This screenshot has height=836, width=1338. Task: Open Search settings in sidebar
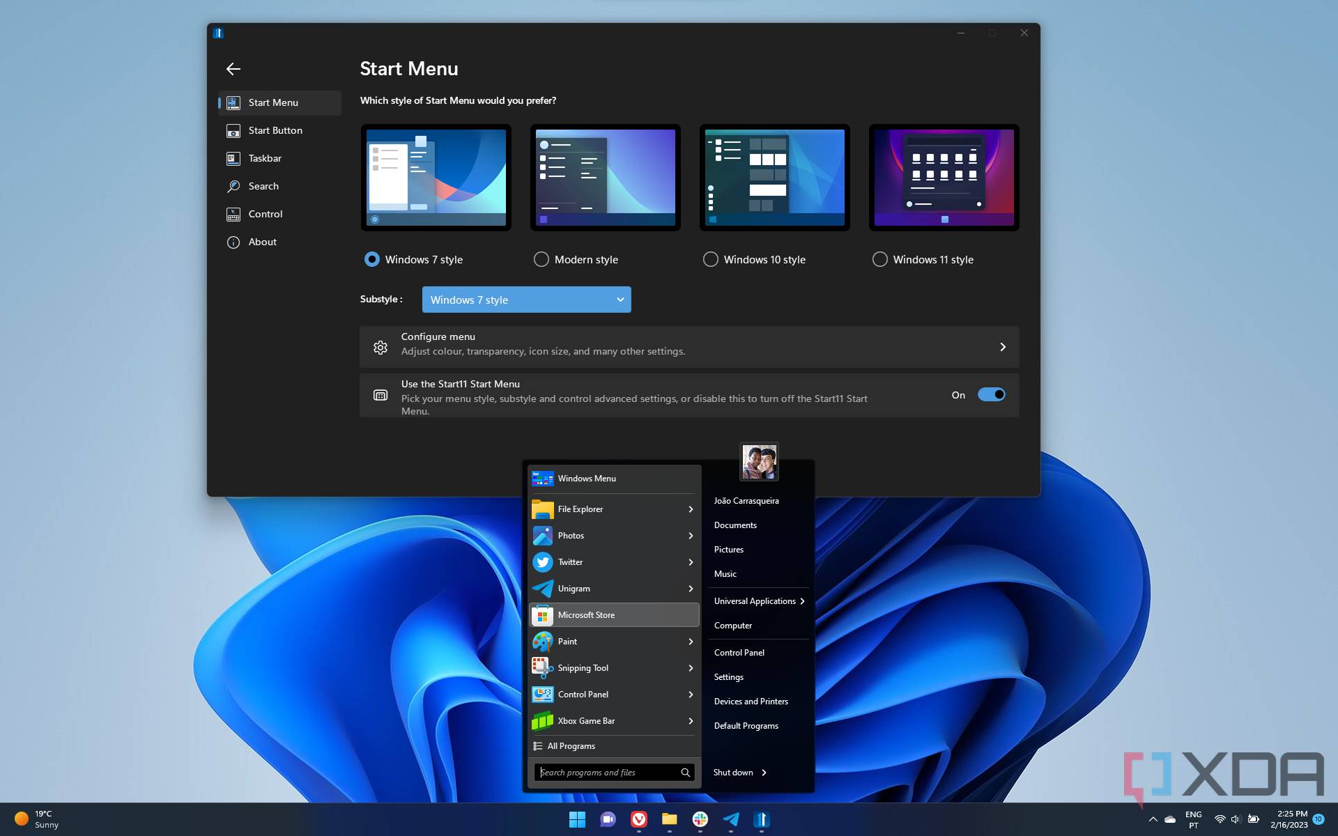279,186
